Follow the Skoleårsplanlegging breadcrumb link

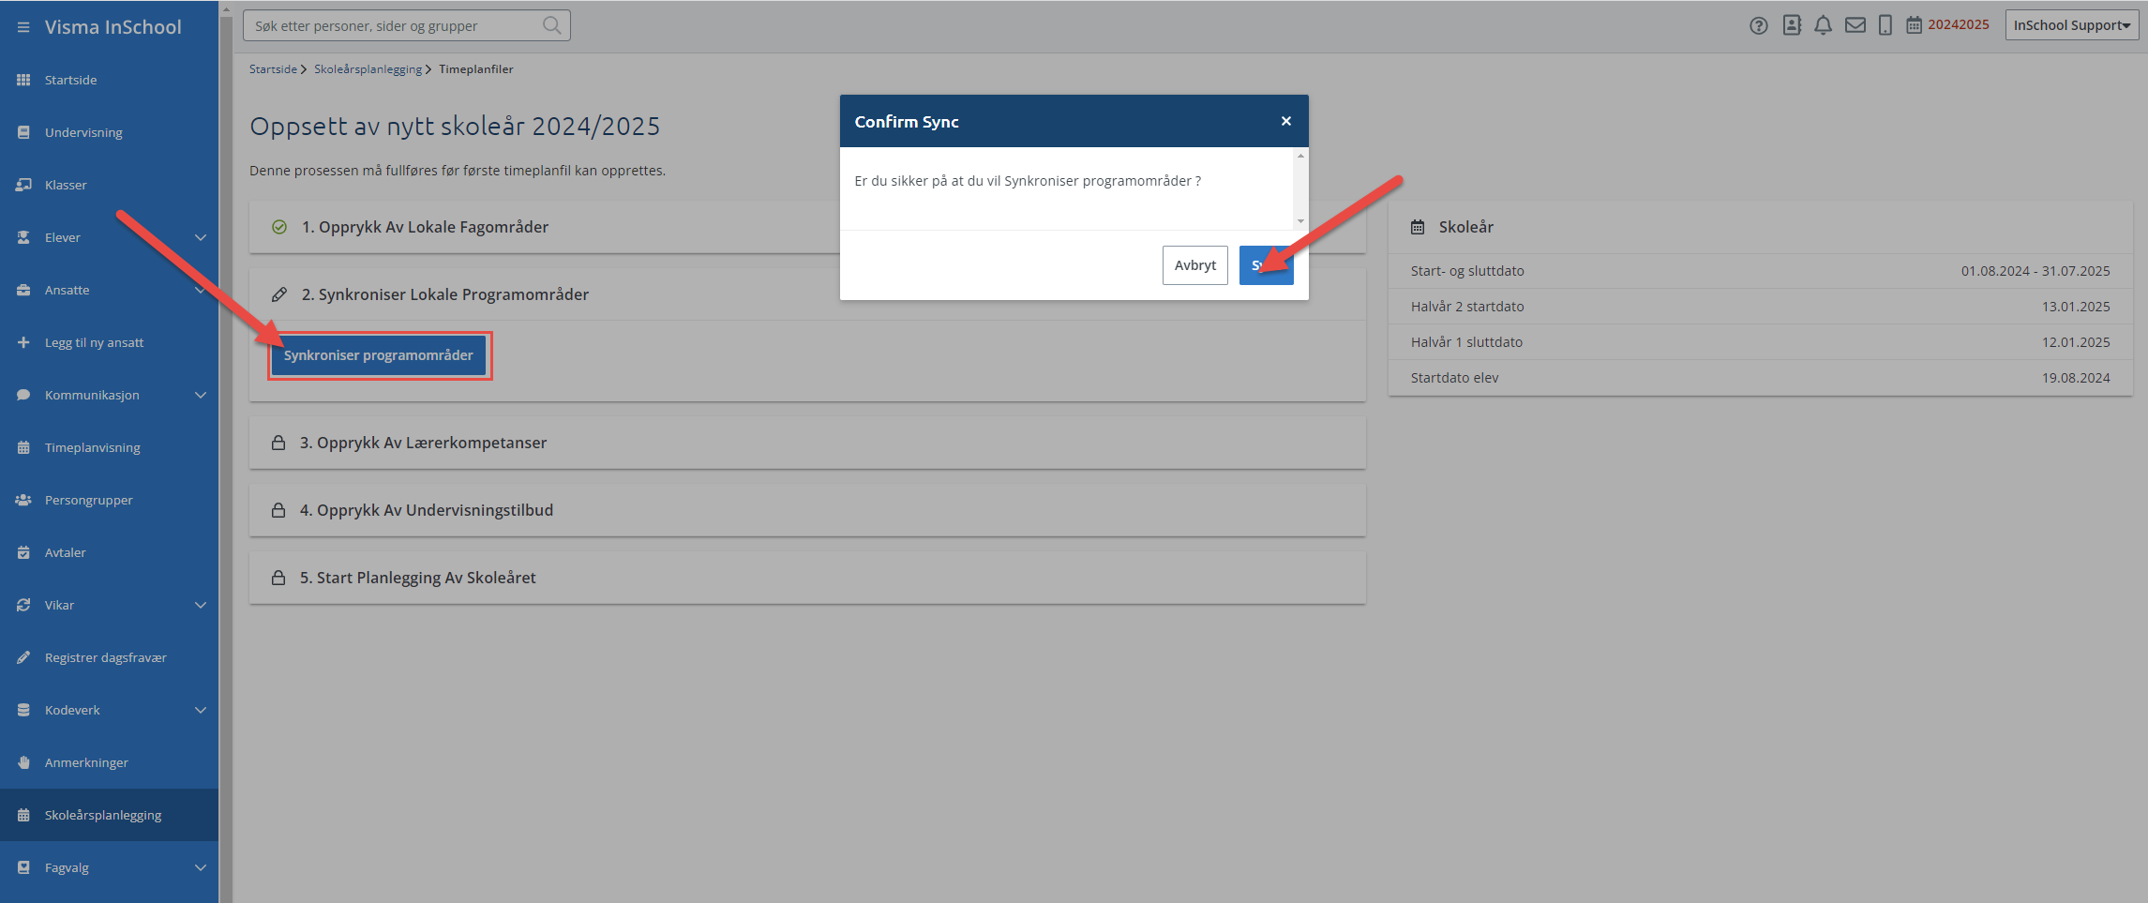(x=368, y=69)
